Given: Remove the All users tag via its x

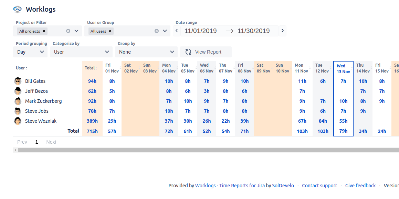Looking at the screenshot, I should [110, 31].
